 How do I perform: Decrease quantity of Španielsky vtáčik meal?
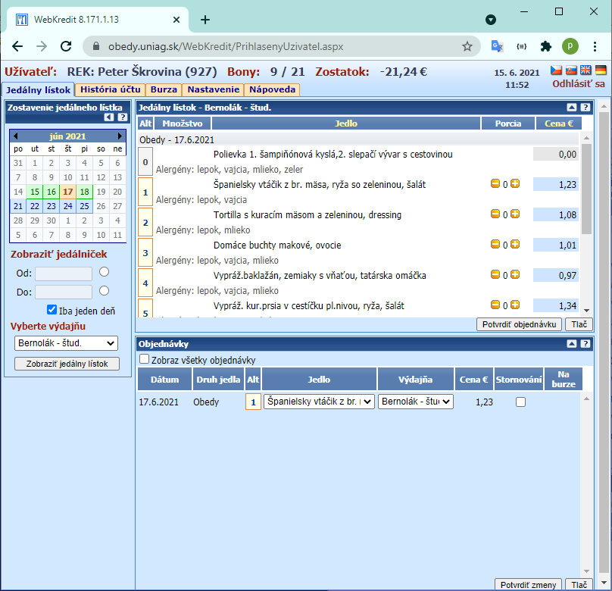(x=495, y=183)
